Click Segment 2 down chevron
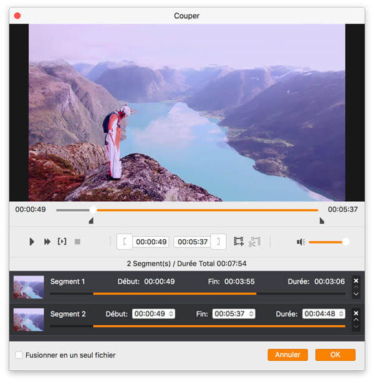The height and width of the screenshot is (382, 374). (x=356, y=327)
